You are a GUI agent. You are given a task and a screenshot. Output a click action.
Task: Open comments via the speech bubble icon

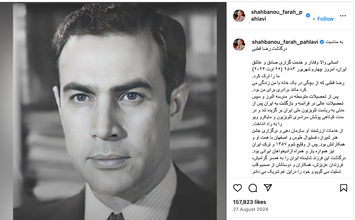click(x=253, y=188)
